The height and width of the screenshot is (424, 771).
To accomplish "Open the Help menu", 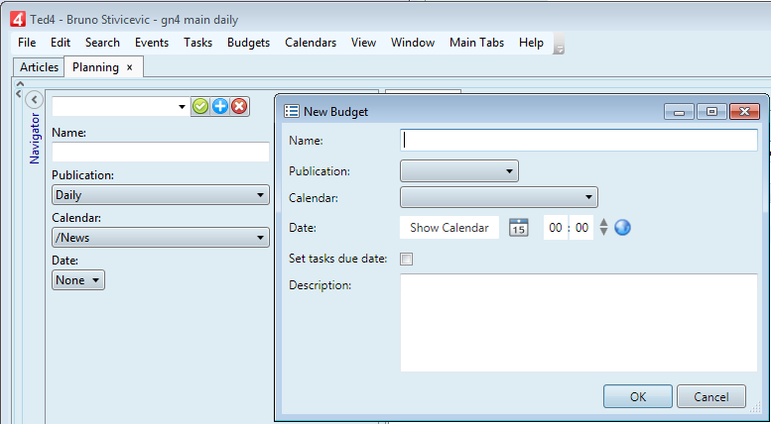I will (x=531, y=43).
